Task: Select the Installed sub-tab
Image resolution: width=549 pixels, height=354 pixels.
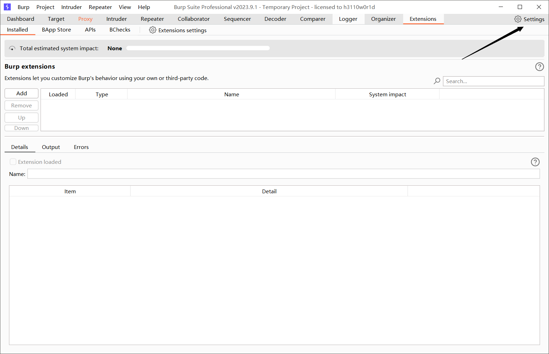Action: 17,30
